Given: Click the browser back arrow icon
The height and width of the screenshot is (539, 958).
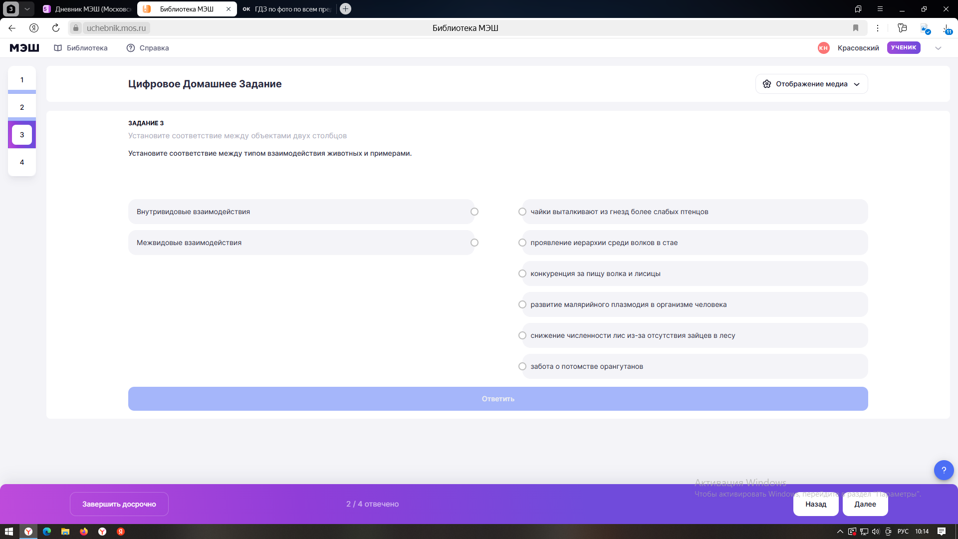Looking at the screenshot, I should (12, 28).
